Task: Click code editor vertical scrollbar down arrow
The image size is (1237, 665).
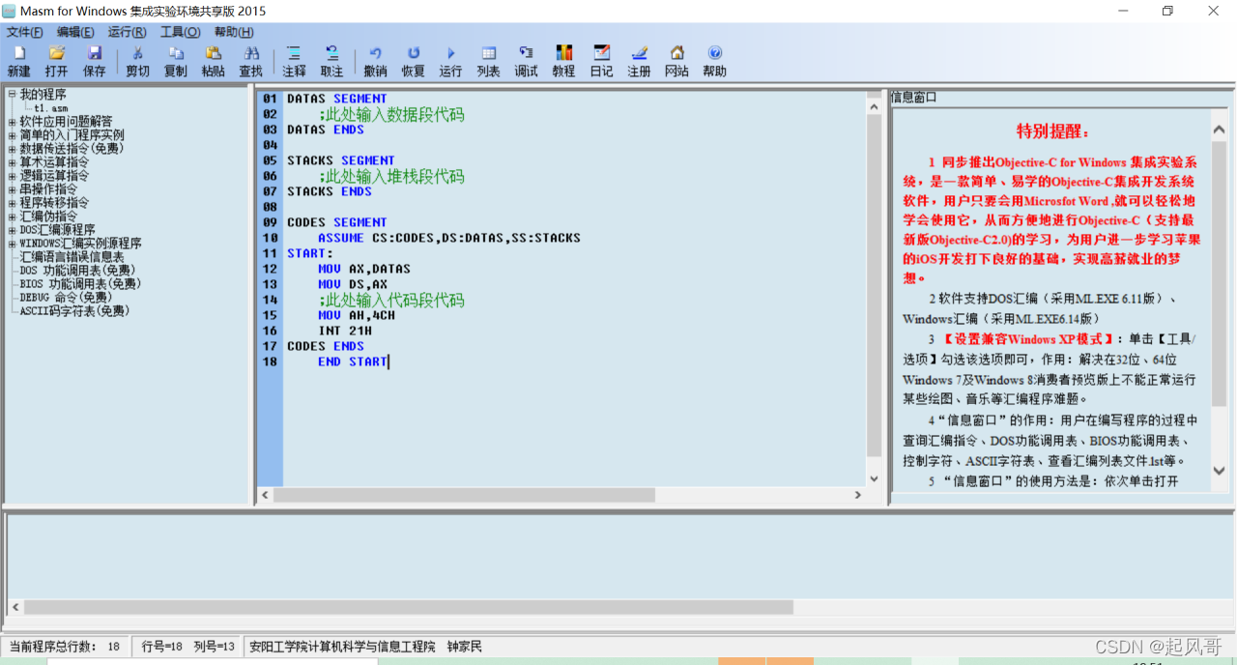Action: pos(874,478)
